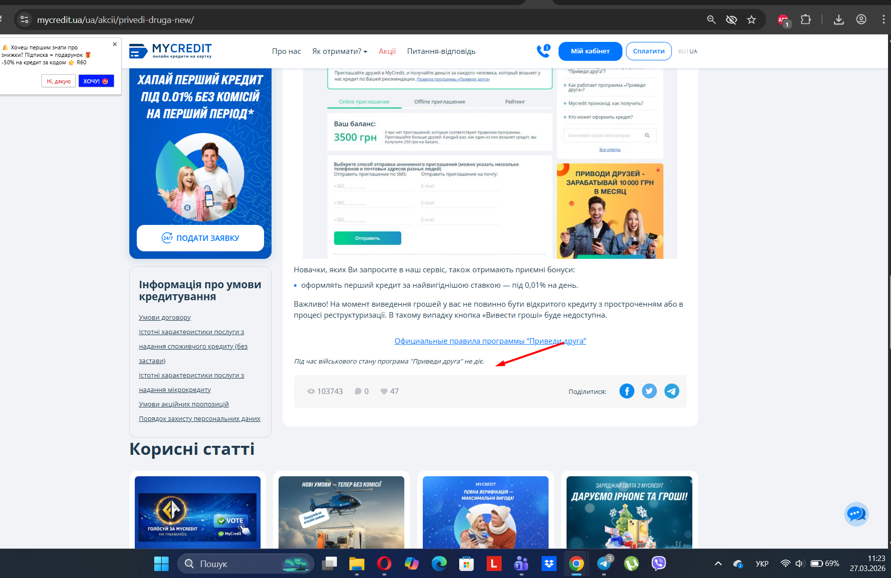
Task: Open File Explorer from the taskbar
Action: (x=357, y=564)
